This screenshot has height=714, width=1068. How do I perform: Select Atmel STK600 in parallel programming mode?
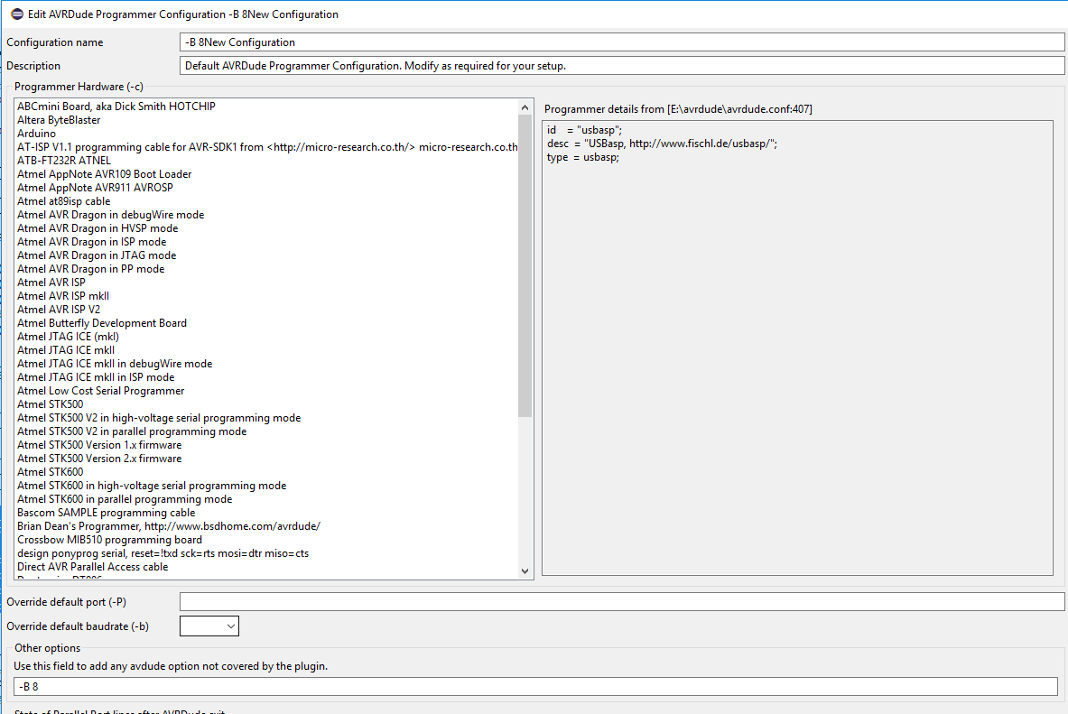point(125,498)
